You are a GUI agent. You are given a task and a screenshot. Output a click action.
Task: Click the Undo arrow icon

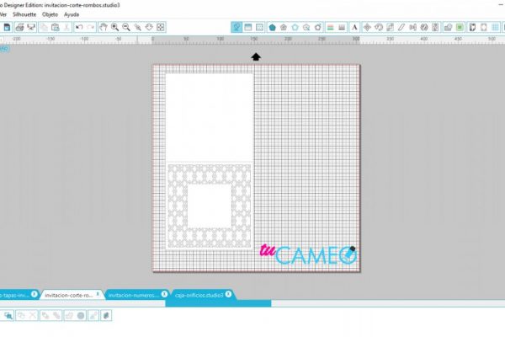79,28
